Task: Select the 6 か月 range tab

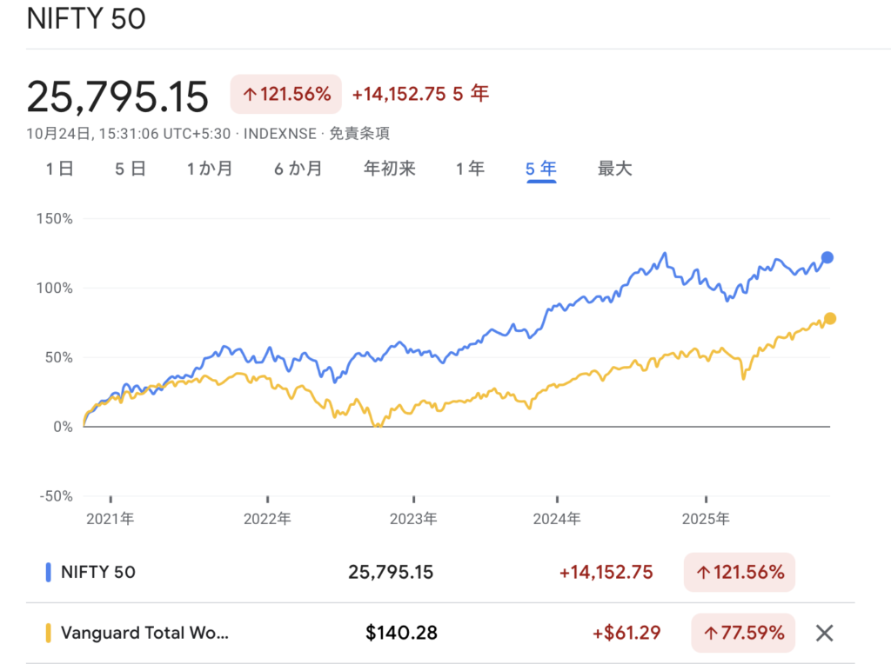Action: pos(298,169)
